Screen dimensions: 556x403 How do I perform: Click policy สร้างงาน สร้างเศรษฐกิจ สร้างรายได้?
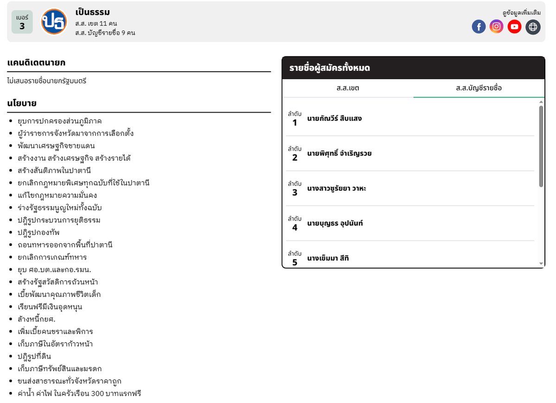74,158
